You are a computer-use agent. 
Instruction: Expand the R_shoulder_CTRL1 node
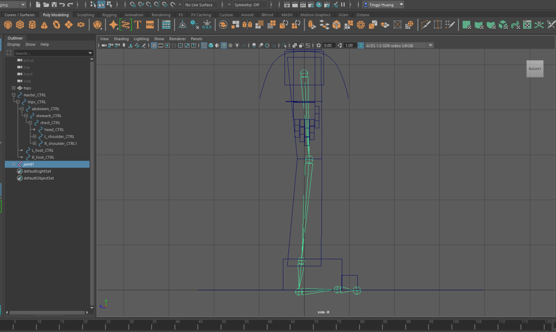point(34,144)
